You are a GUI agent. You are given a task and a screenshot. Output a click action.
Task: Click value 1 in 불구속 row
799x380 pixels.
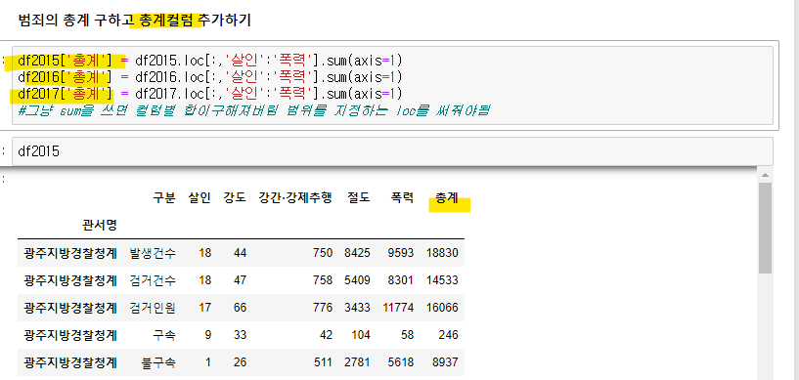(208, 362)
